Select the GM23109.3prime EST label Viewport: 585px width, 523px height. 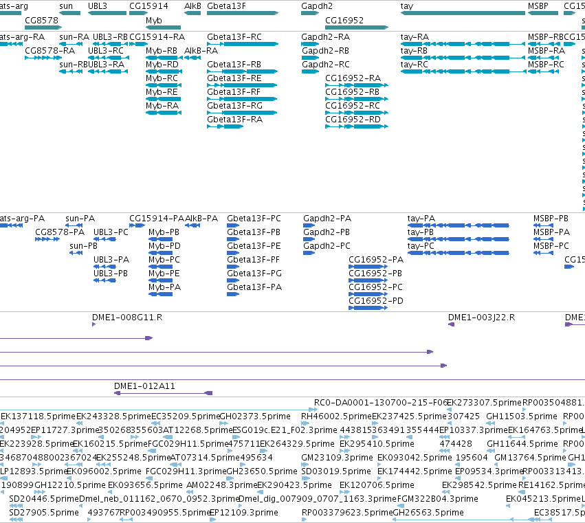[337, 457]
